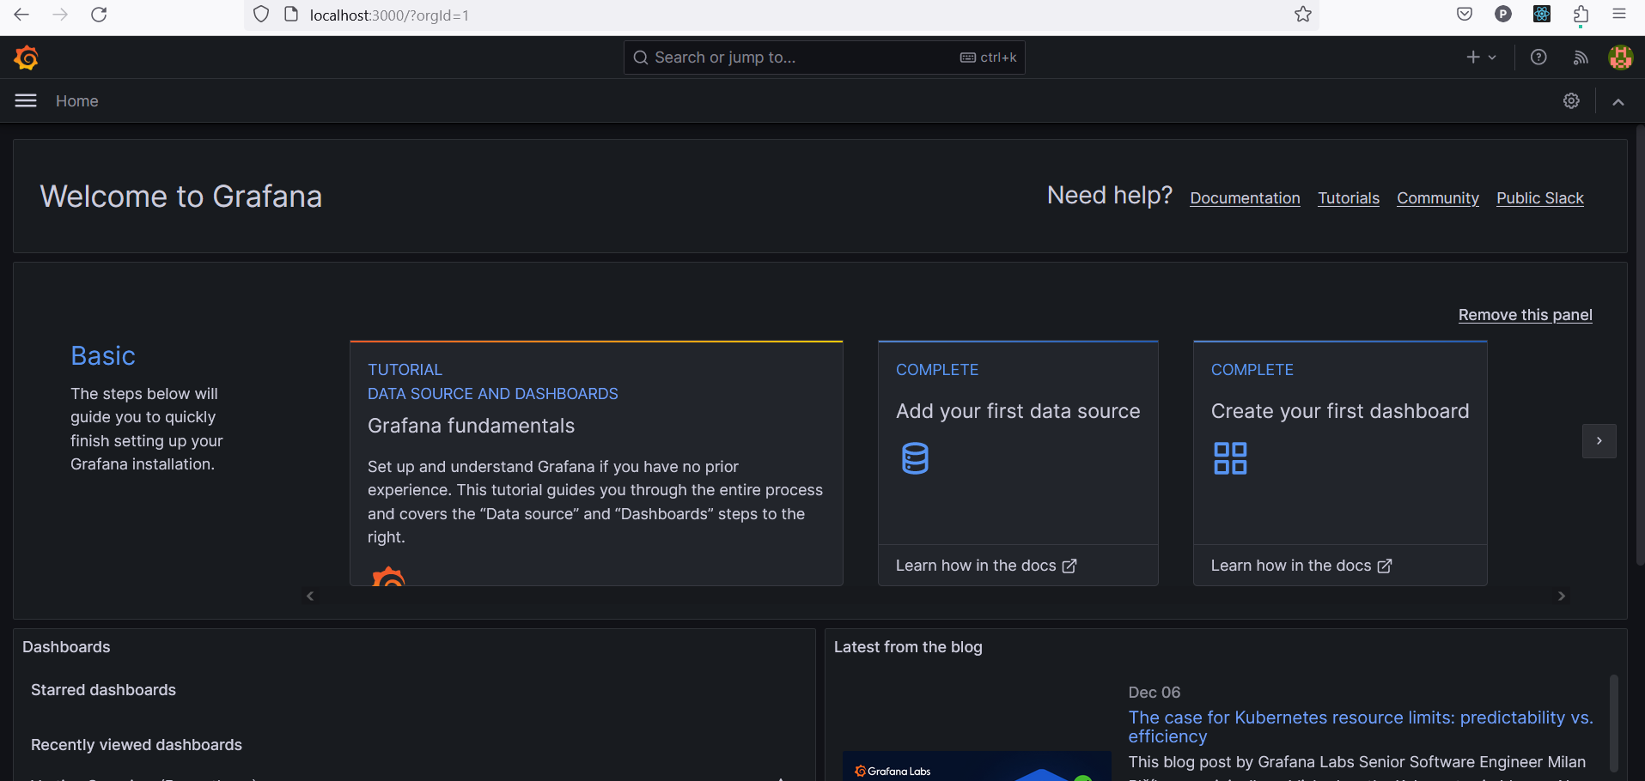Click the Starred dashboards heading

click(x=103, y=690)
